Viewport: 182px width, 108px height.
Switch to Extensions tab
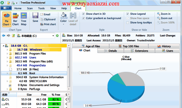(x=139, y=51)
